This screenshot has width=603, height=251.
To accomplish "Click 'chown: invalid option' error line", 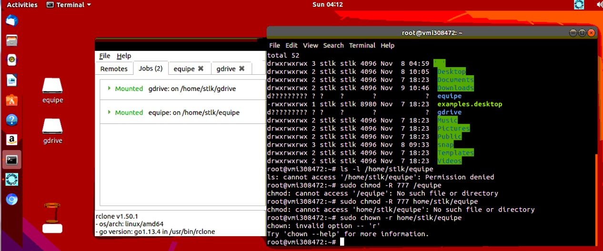I will tap(323, 226).
